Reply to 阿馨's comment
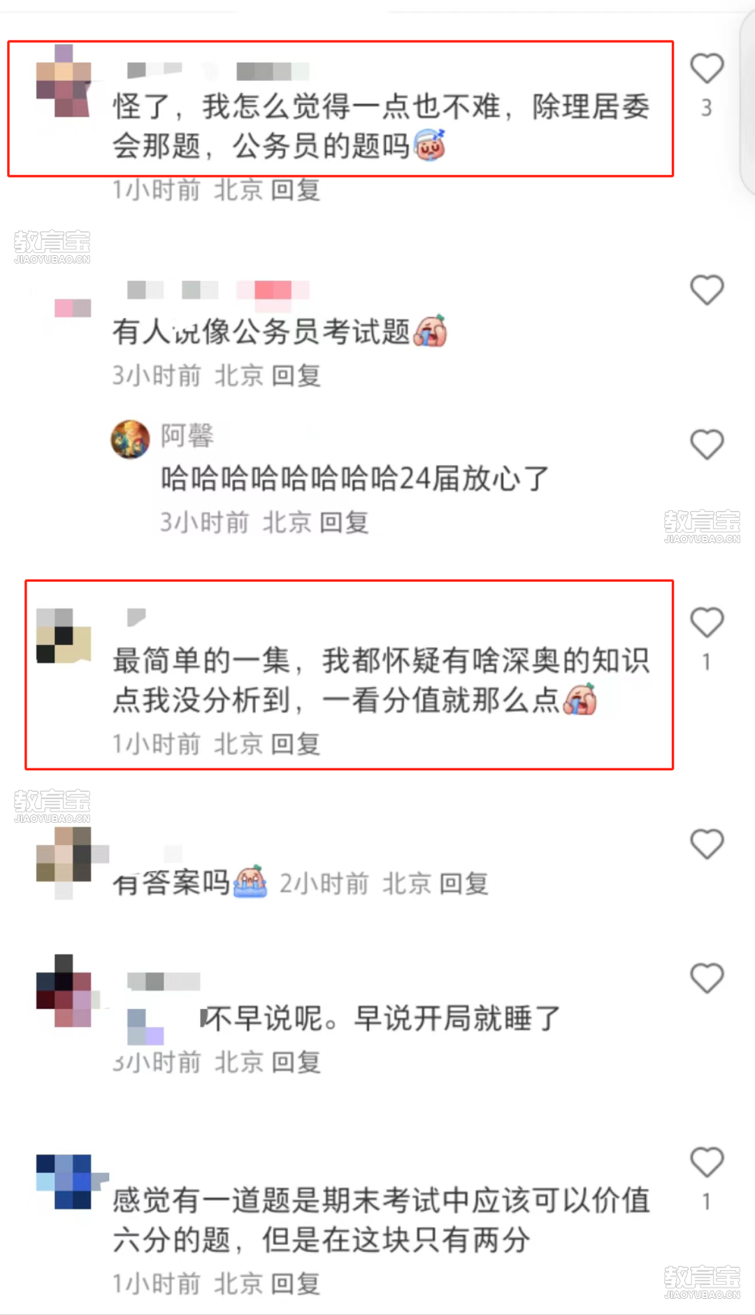Screen dimensions: 755x1315 click(344, 523)
